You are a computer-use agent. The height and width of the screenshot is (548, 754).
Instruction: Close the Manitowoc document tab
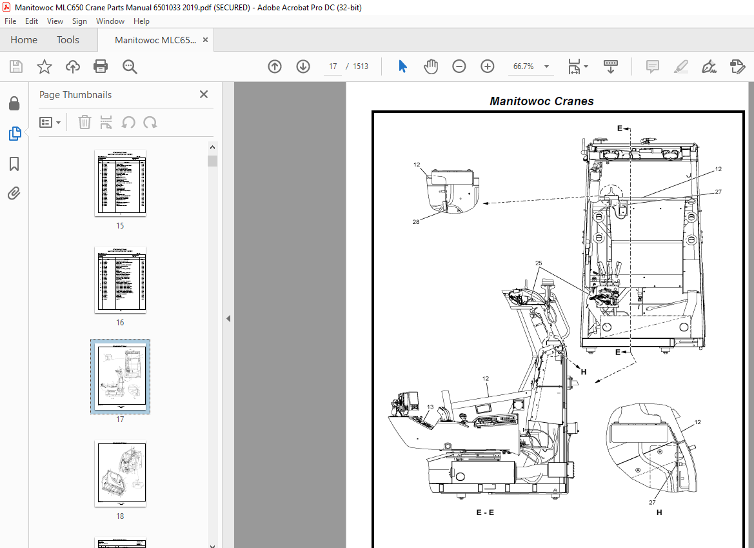coord(205,40)
